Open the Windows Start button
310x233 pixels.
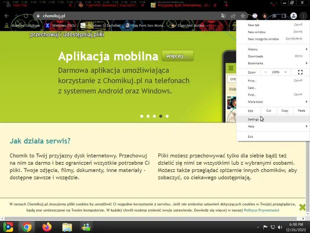8,227
